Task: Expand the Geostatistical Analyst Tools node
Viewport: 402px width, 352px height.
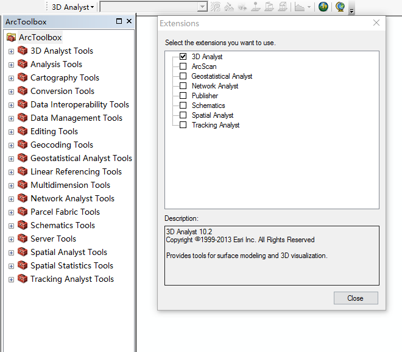Action: coord(11,159)
